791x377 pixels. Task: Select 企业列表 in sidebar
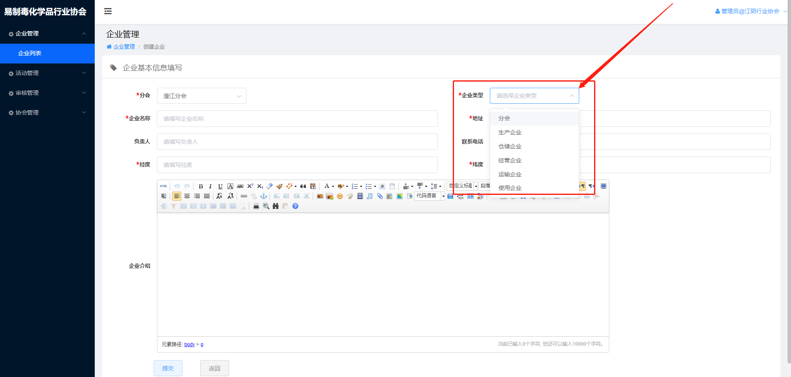(47, 53)
